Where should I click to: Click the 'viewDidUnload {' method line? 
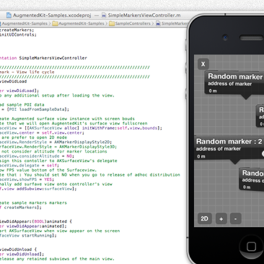pyautogui.click(x=18, y=250)
